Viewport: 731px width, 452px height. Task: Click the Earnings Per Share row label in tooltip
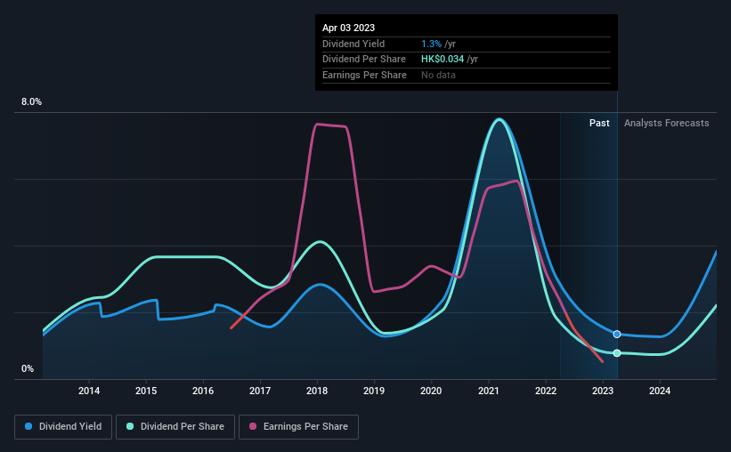click(364, 75)
